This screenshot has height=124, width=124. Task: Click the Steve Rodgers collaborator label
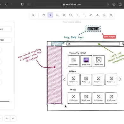coord(109,37)
